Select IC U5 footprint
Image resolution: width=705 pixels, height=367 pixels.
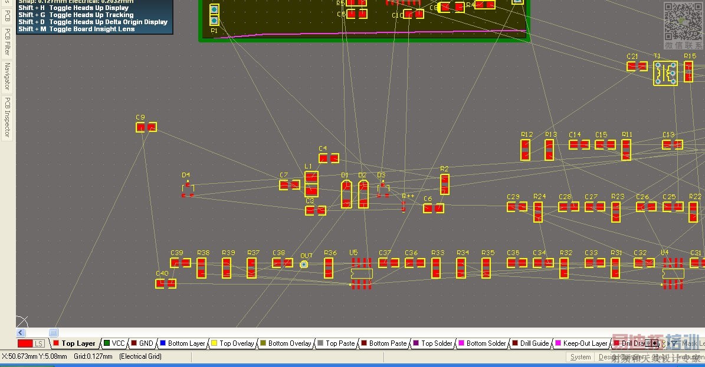click(x=362, y=273)
